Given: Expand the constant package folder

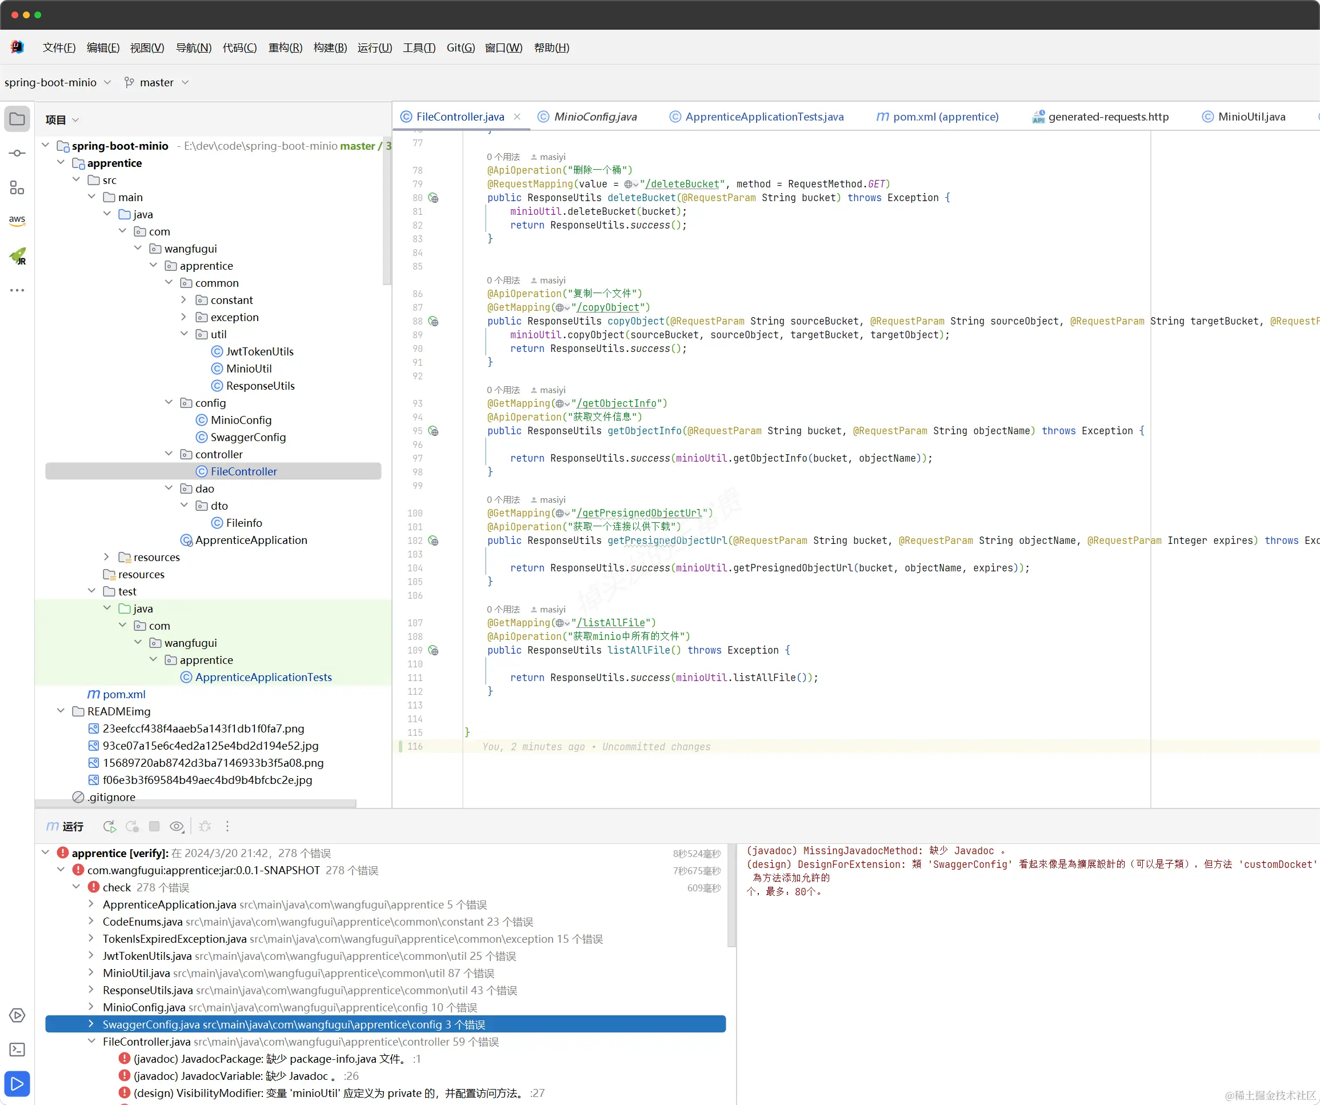Looking at the screenshot, I should tap(183, 300).
